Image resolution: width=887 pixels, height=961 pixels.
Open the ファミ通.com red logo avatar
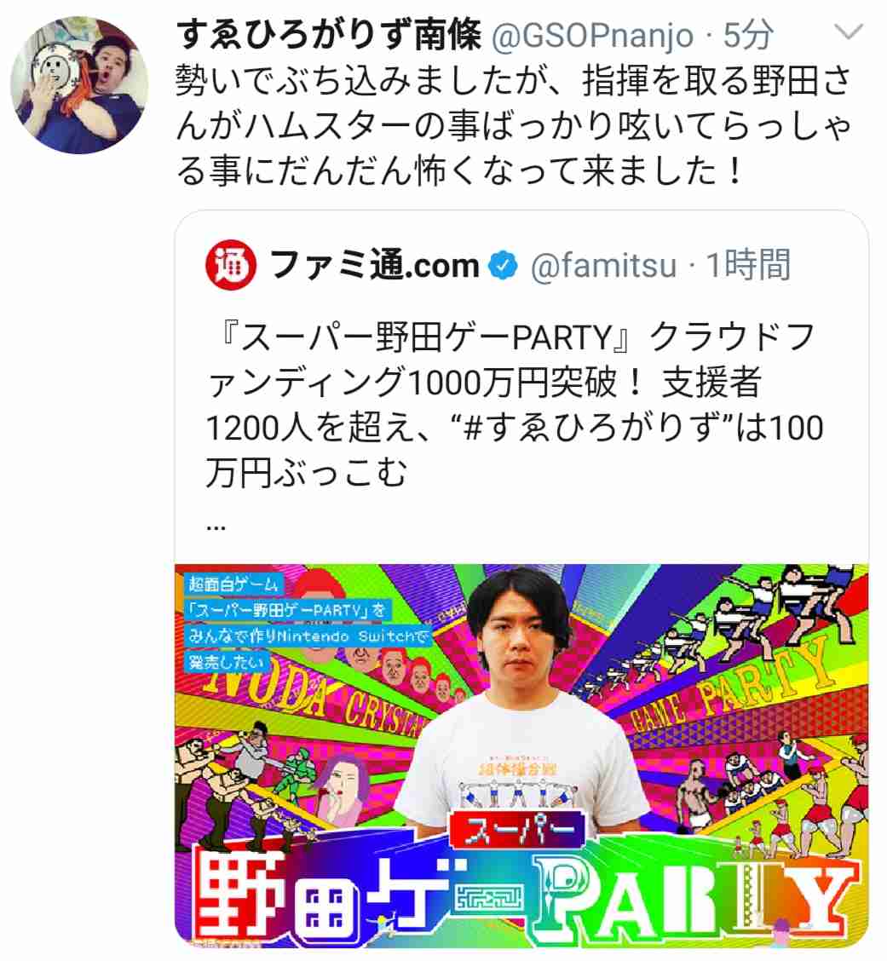231,265
